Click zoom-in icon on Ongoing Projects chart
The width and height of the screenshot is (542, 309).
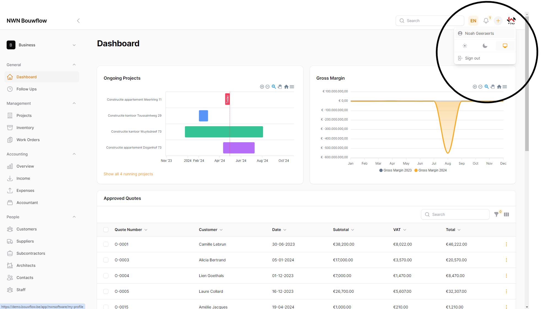point(262,87)
